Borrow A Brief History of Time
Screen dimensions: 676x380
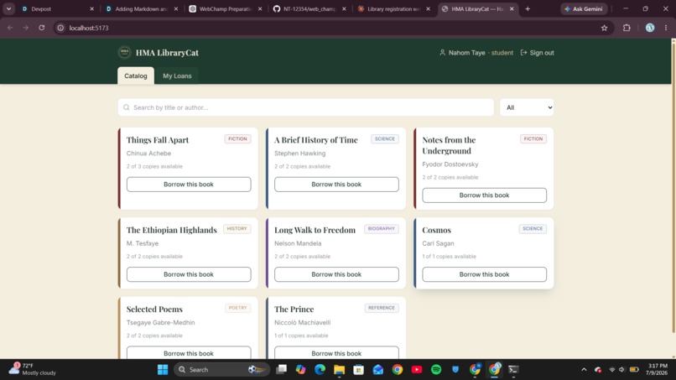click(x=336, y=185)
